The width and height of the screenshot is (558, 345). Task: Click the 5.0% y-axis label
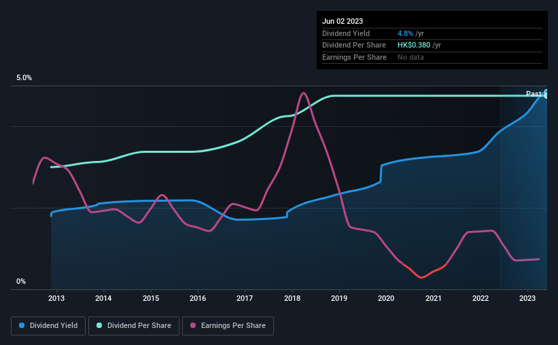[x=24, y=78]
